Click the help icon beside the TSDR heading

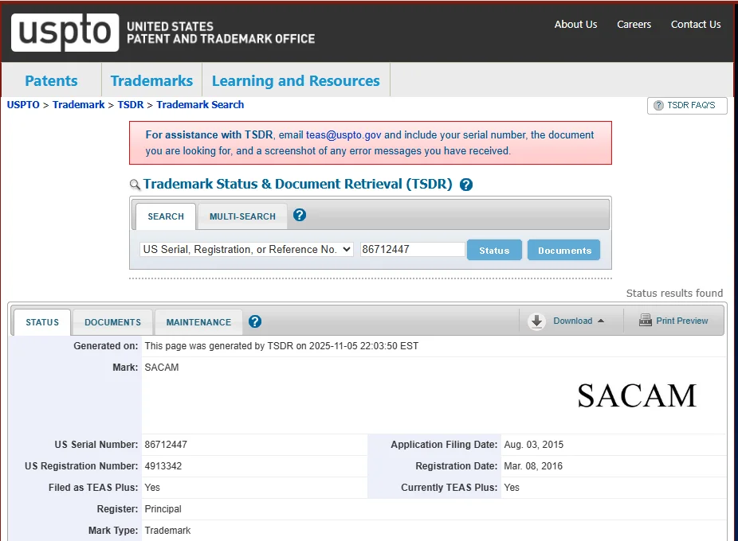465,184
